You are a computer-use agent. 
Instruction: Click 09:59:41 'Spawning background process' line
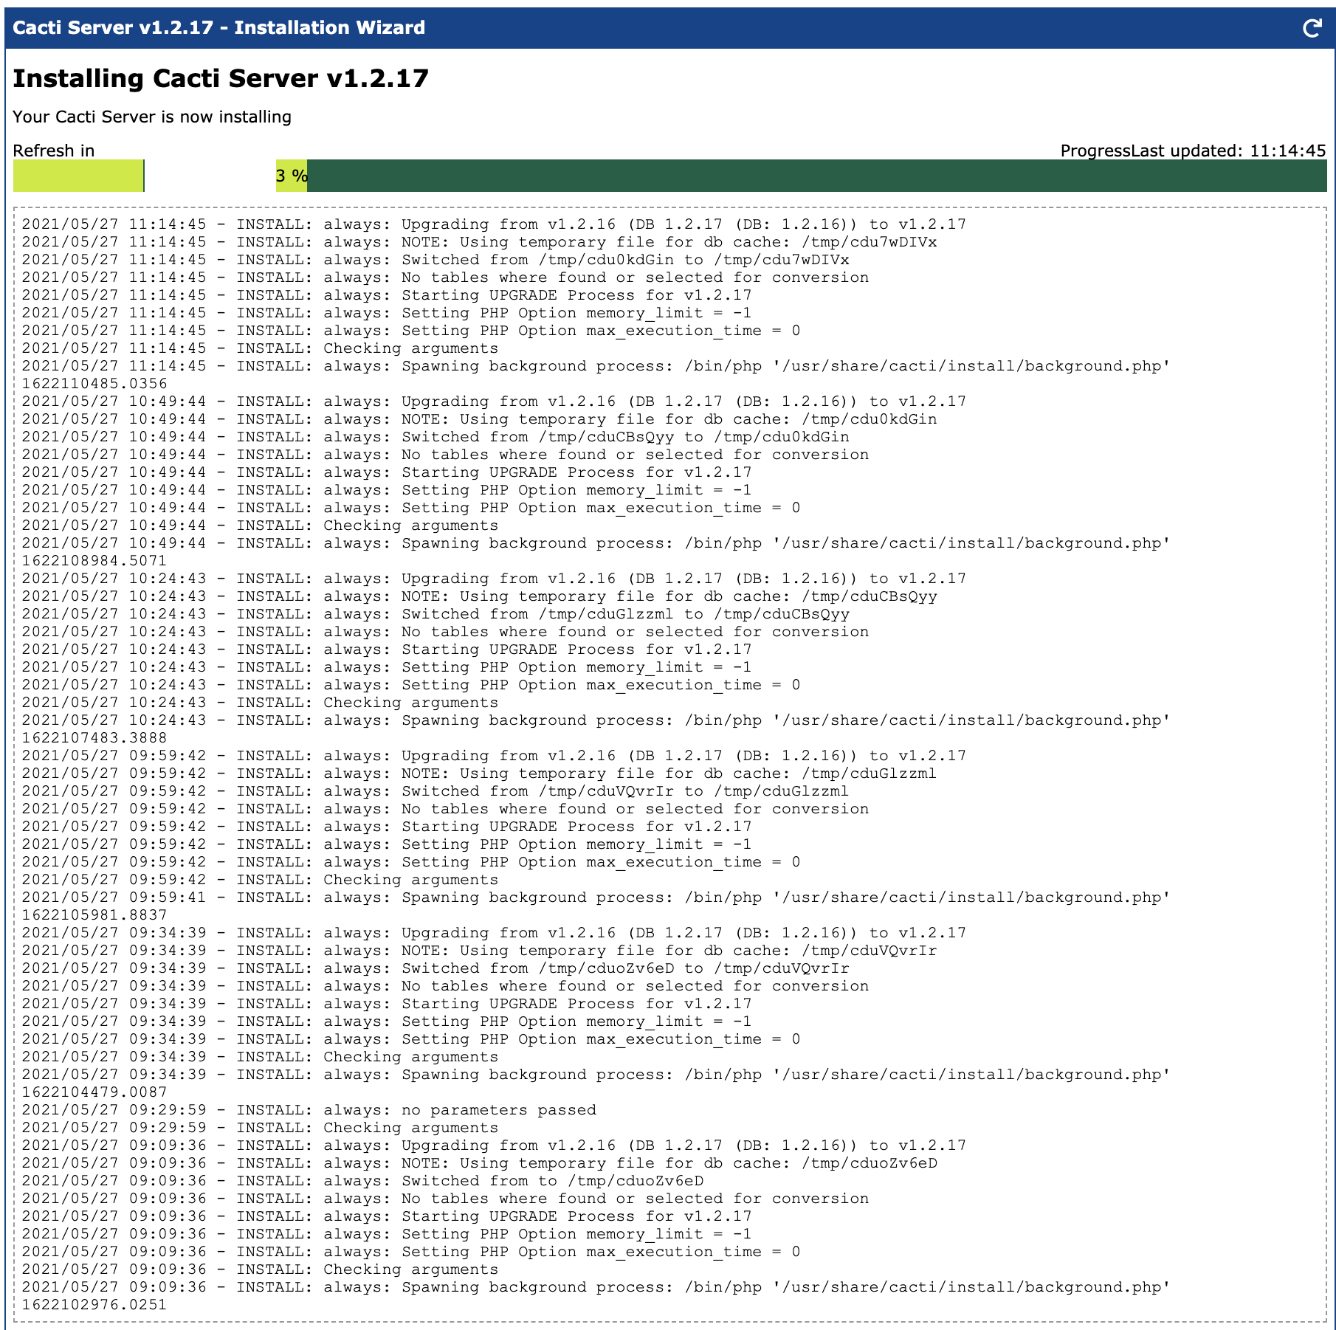click(x=596, y=897)
